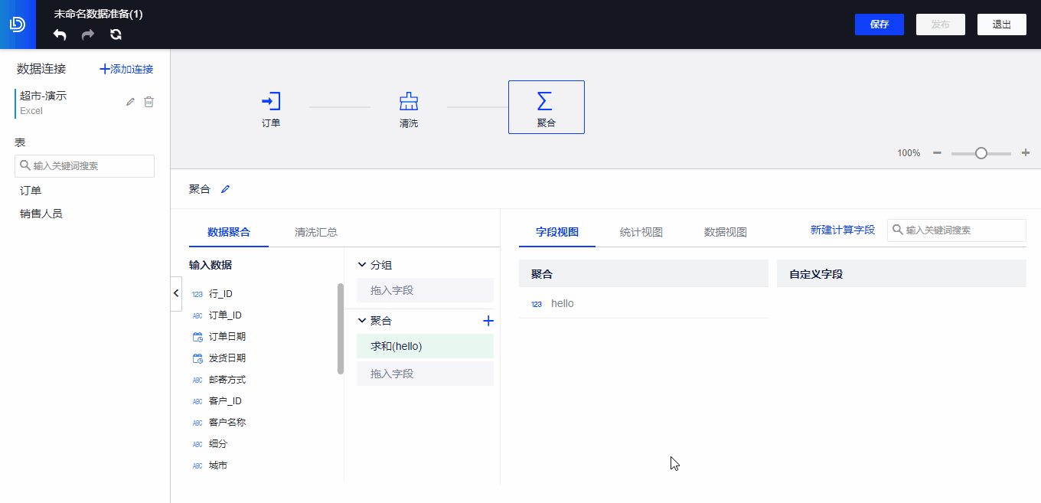
Task: Adjust the canvas zoom slider
Action: [x=981, y=152]
